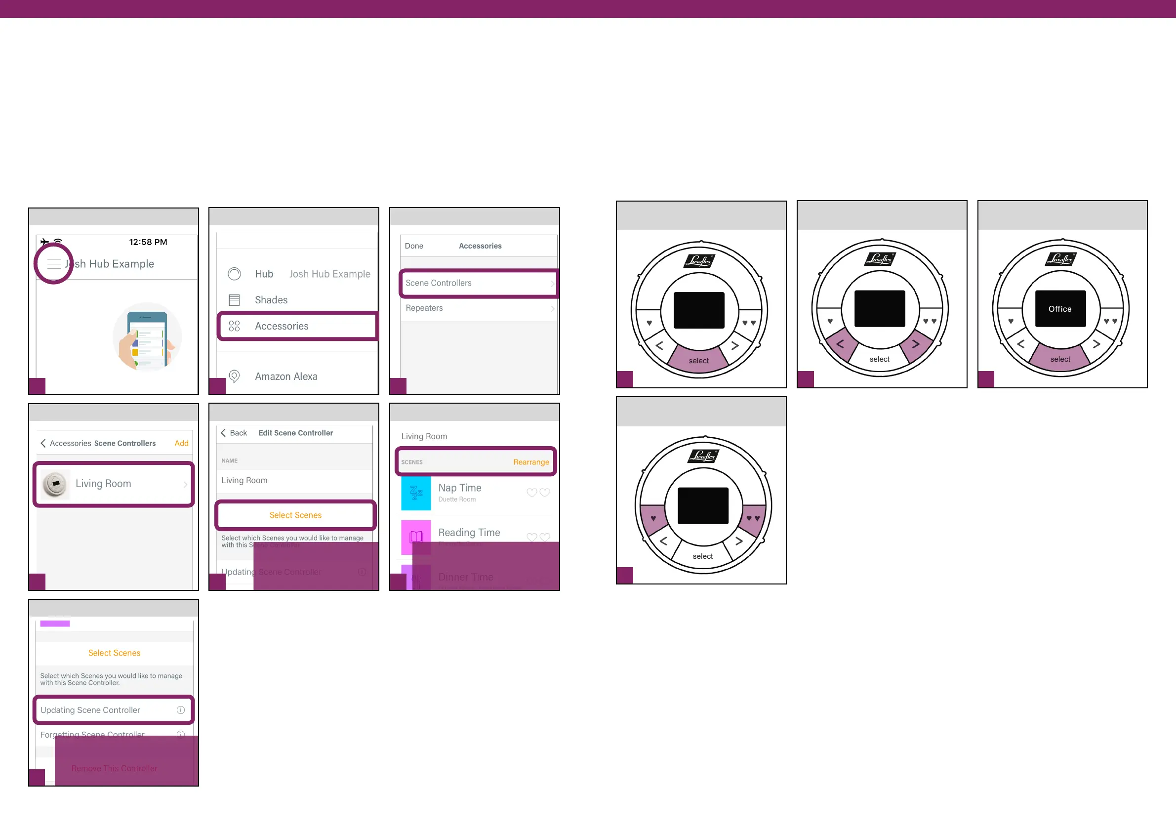This screenshot has width=1176, height=832.
Task: Click the Office display on the remote
Action: click(1060, 309)
